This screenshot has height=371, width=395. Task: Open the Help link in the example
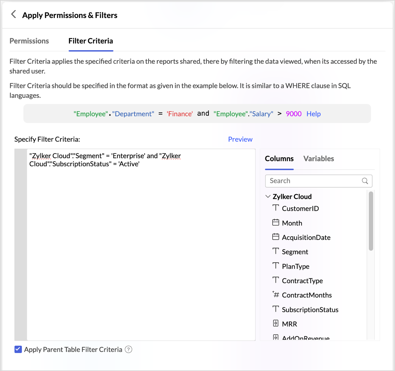tap(313, 114)
